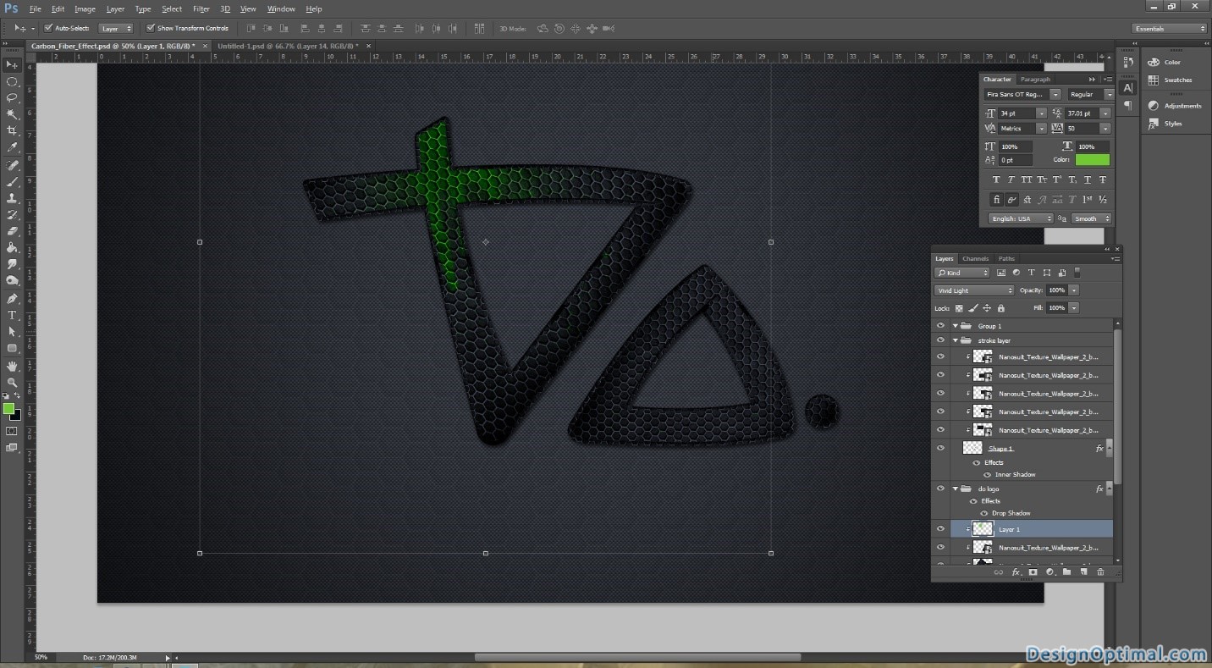Viewport: 1212px width, 668px height.
Task: Click the Create new layer icon
Action: click(x=1083, y=572)
